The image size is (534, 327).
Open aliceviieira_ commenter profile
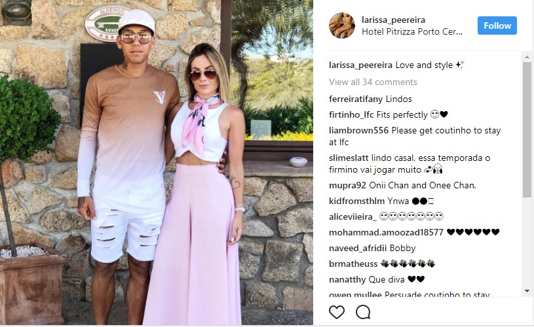click(x=353, y=216)
